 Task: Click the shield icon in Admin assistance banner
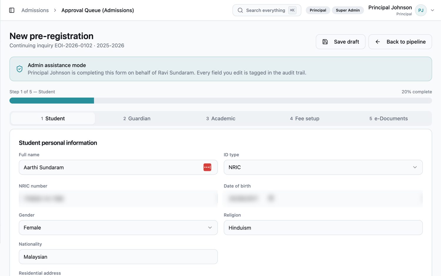[x=19, y=69]
